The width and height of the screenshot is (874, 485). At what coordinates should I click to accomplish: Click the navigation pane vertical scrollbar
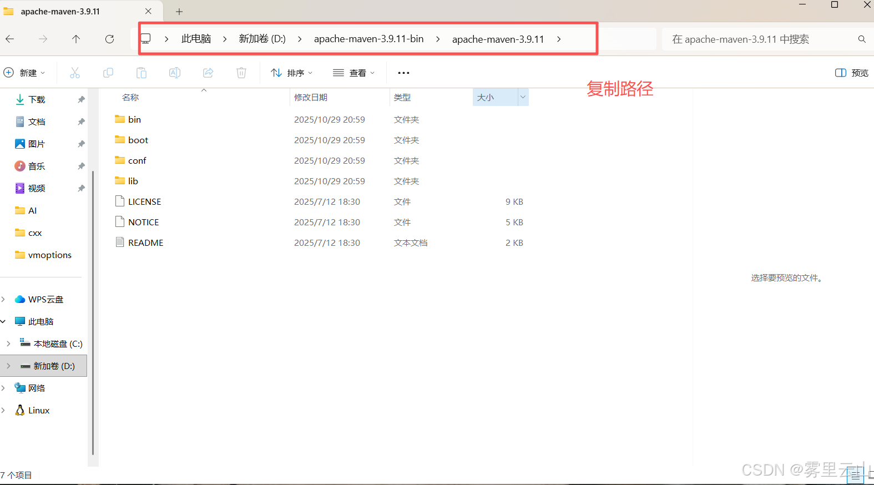93,312
